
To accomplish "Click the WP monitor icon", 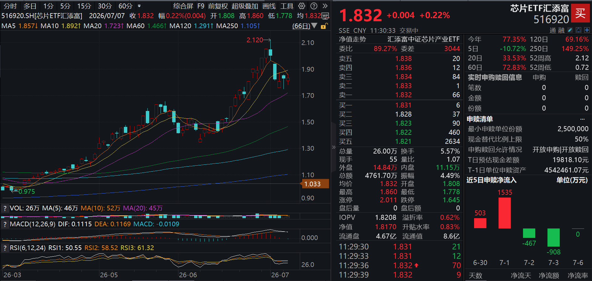I will pos(325,16).
